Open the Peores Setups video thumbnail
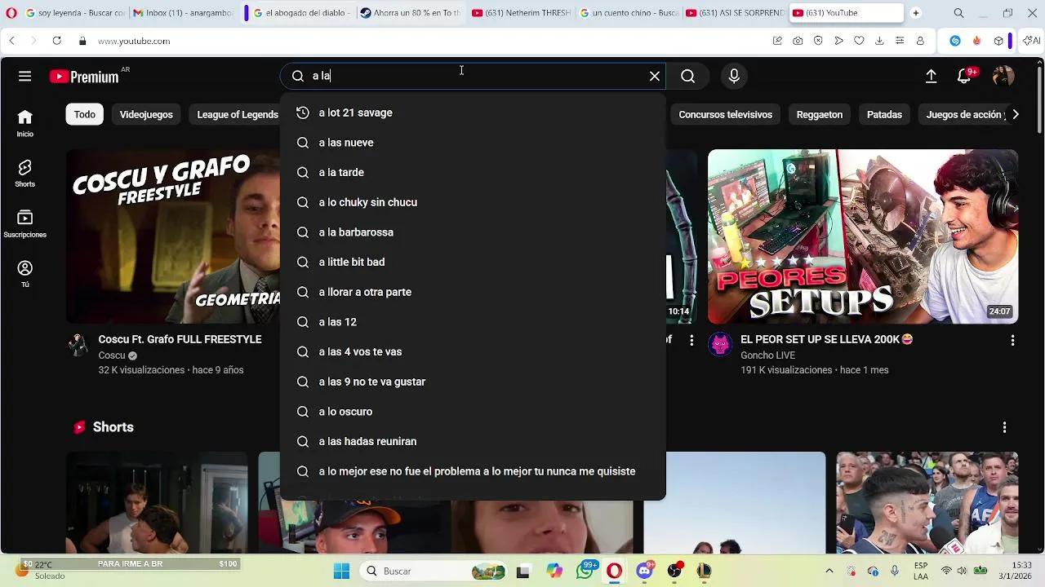The width and height of the screenshot is (1045, 587). 863,236
